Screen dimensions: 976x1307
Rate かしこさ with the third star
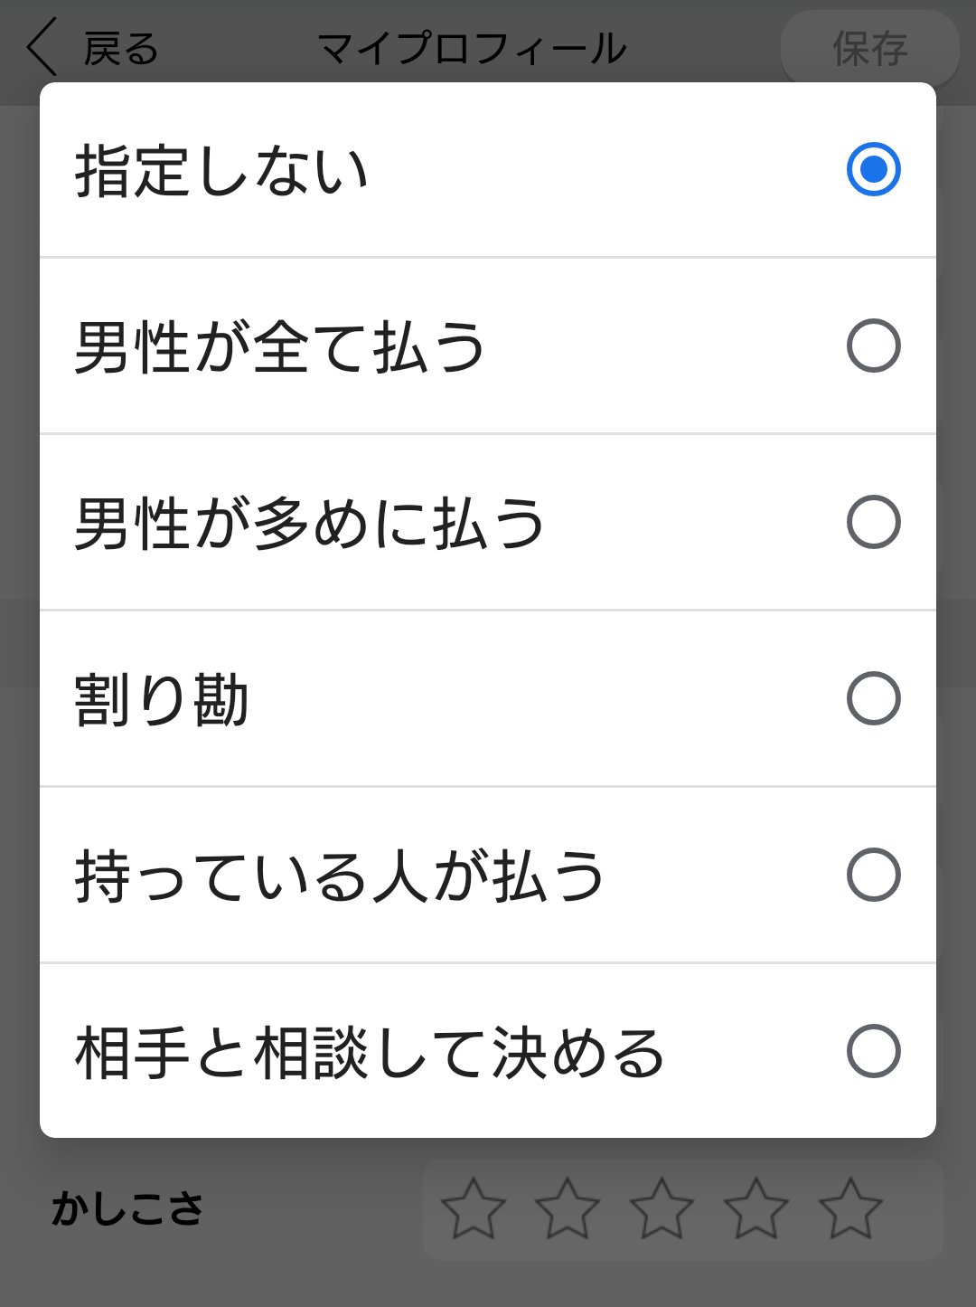pyautogui.click(x=662, y=1208)
